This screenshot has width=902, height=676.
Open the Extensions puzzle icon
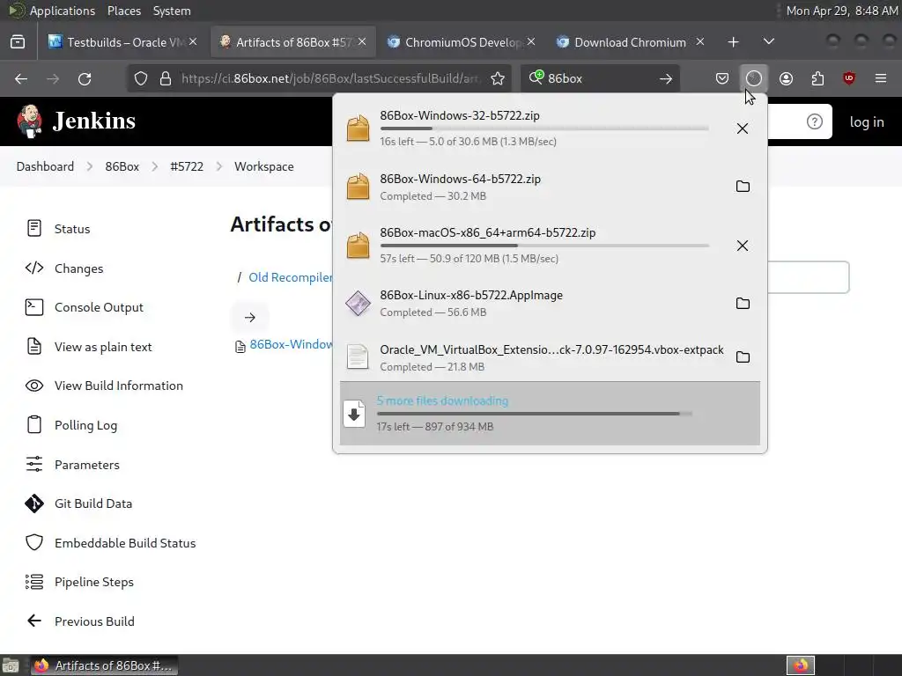click(x=817, y=78)
